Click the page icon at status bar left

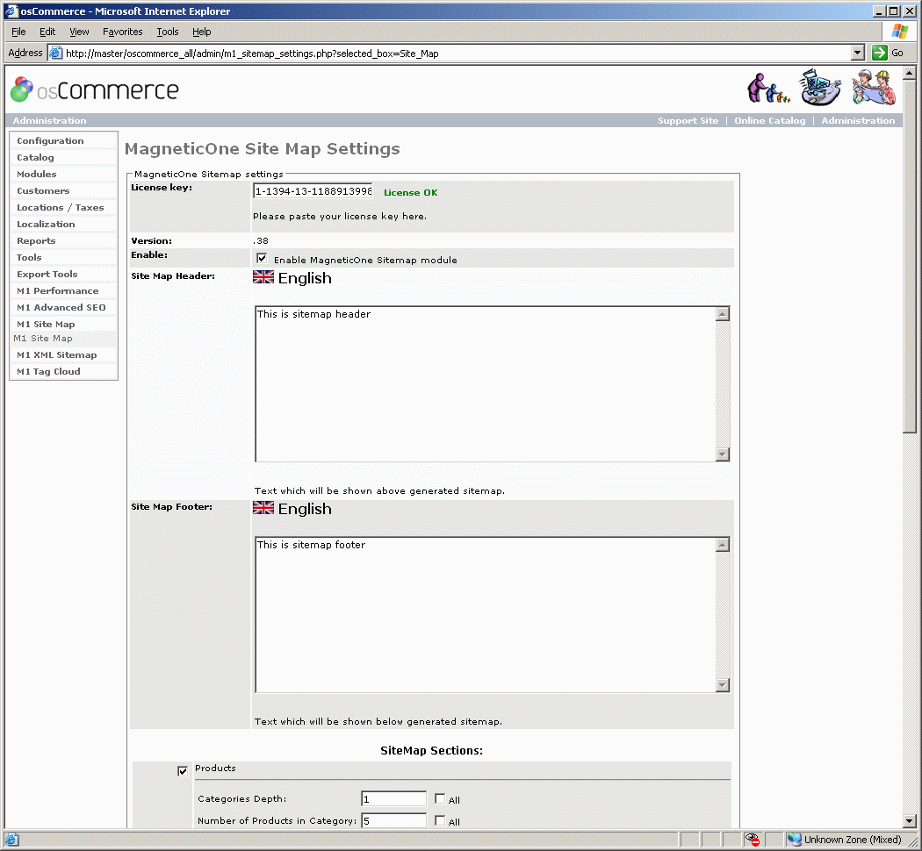pos(11,840)
